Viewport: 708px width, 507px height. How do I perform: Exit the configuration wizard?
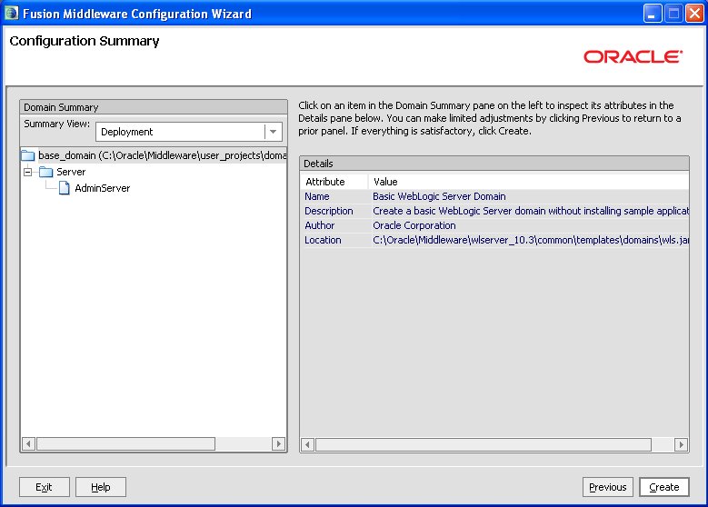pyautogui.click(x=44, y=487)
